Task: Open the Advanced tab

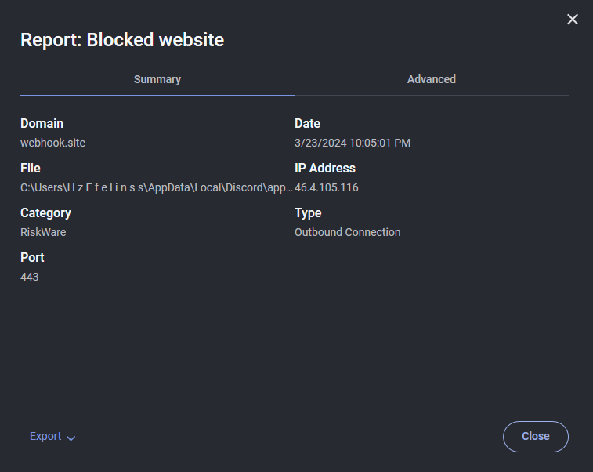Action: (x=432, y=79)
